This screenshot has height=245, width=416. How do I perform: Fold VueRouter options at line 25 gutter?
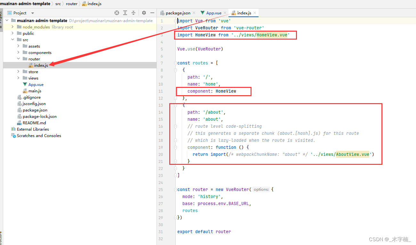(175, 189)
